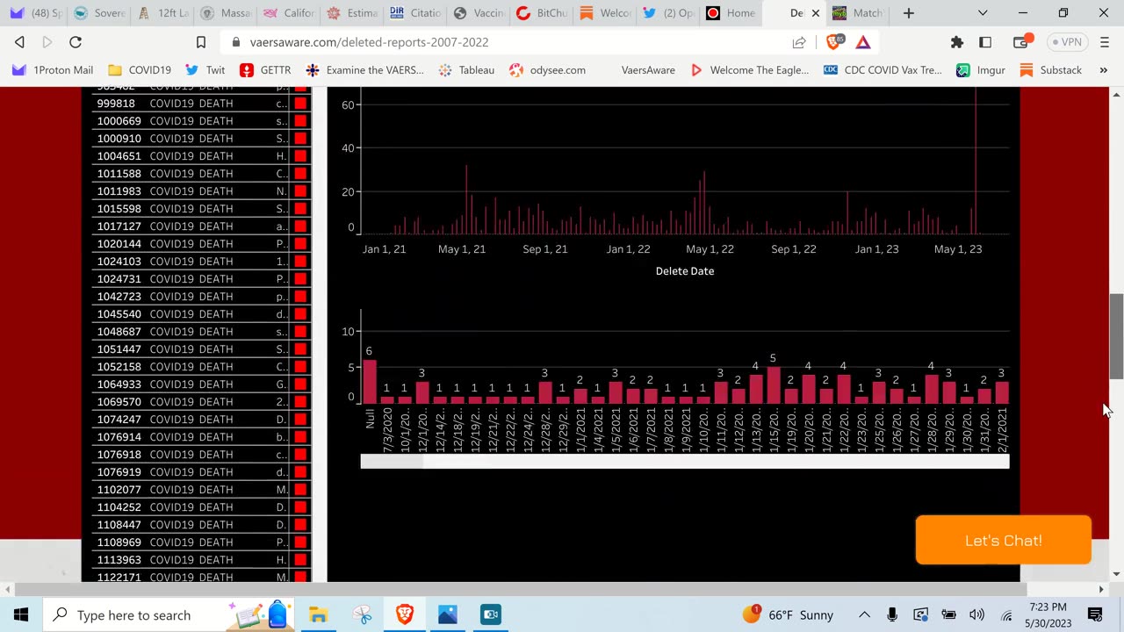Show more bookmarks chevron
This screenshot has height=632, width=1124.
1104,70
